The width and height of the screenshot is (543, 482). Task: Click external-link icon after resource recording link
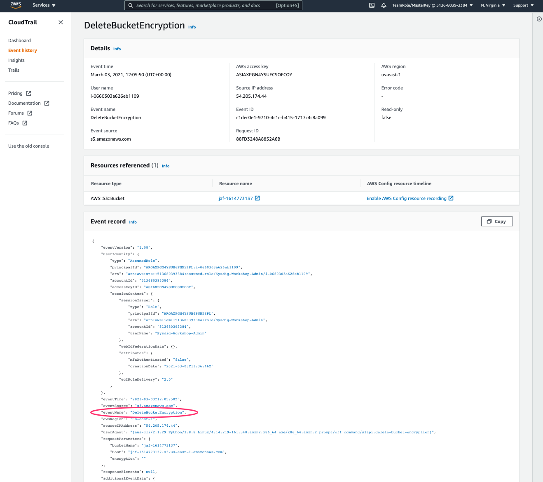pyautogui.click(x=451, y=198)
